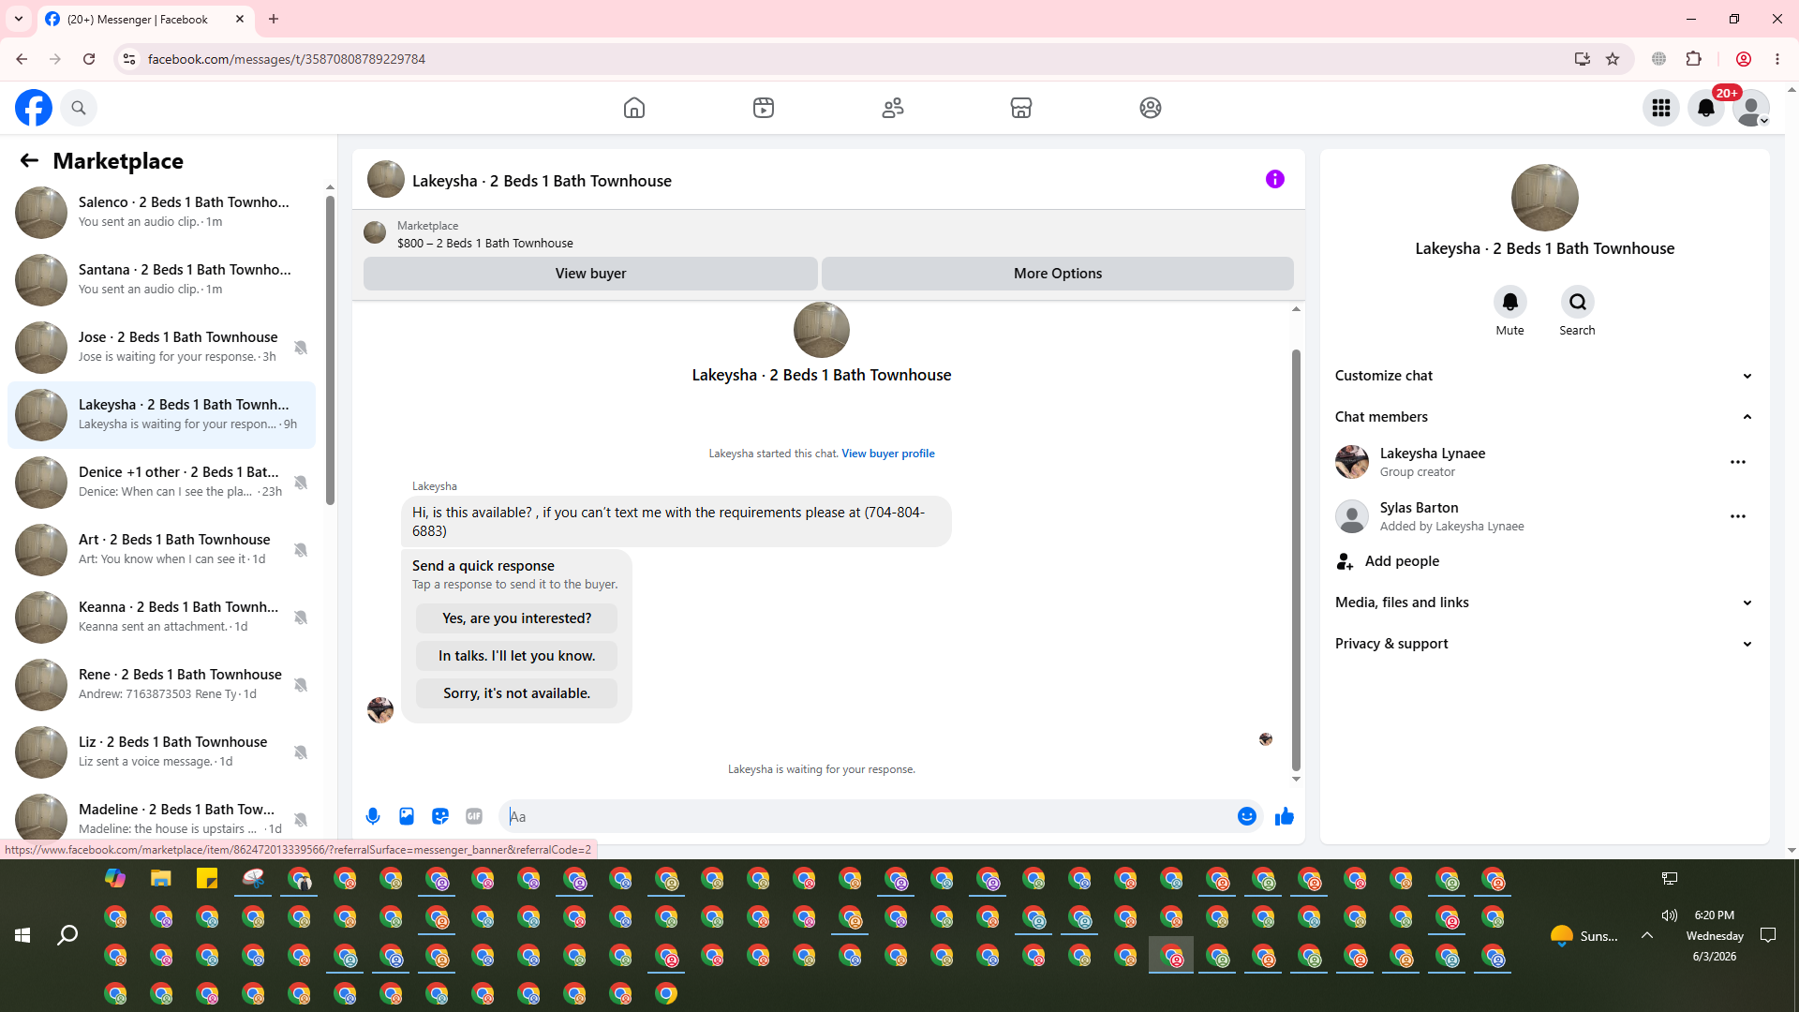
Task: Send quick reply 'Sorry, it's not available.'
Action: pos(517,693)
